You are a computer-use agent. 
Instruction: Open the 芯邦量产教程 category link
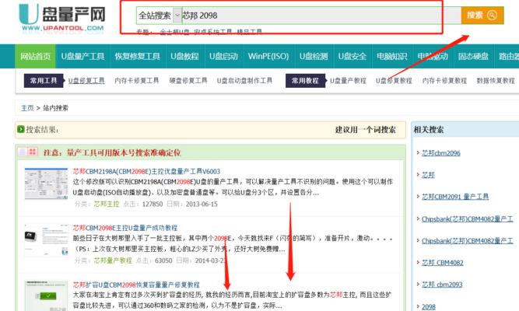coord(113,260)
